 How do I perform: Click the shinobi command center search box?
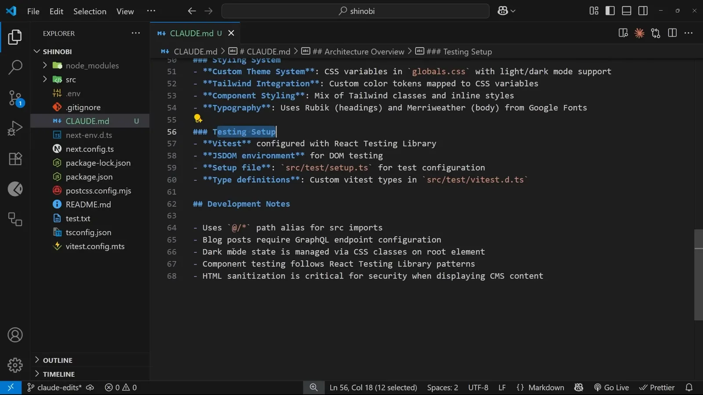coord(355,11)
